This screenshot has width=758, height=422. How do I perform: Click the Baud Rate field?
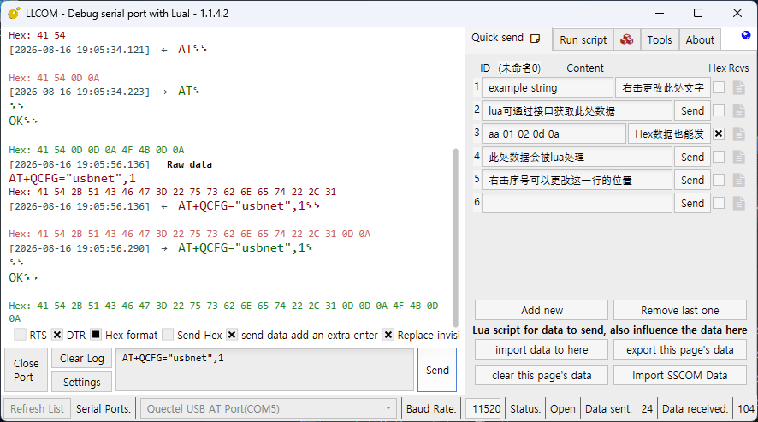tap(485, 409)
